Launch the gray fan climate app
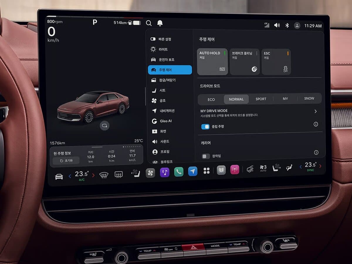Image resolution: width=352 pixels, height=264 pixels. tap(150, 173)
